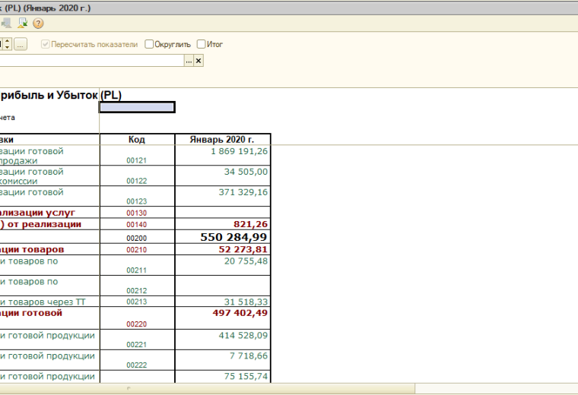578x395 pixels.
Task: Select the highlighted empty cell under title
Action: [x=137, y=107]
